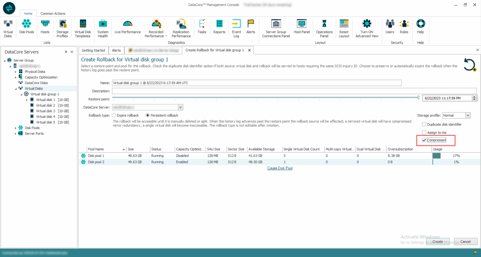The width and height of the screenshot is (481, 257).
Task: Uncheck the Compressed checkbox
Action: tap(424, 140)
